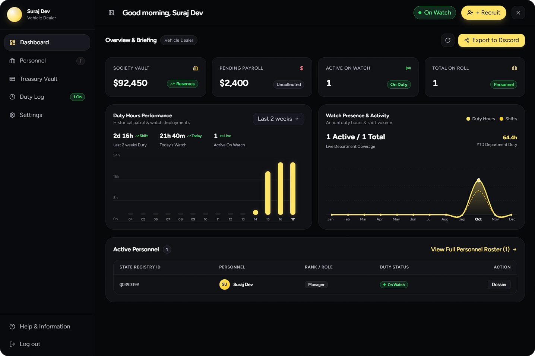Log out of the account
Viewport: 535px width, 356px height.
click(x=47, y=344)
